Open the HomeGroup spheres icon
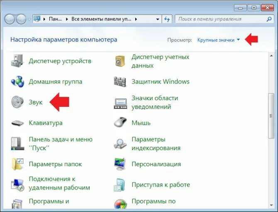278x212 pixels. (17, 81)
